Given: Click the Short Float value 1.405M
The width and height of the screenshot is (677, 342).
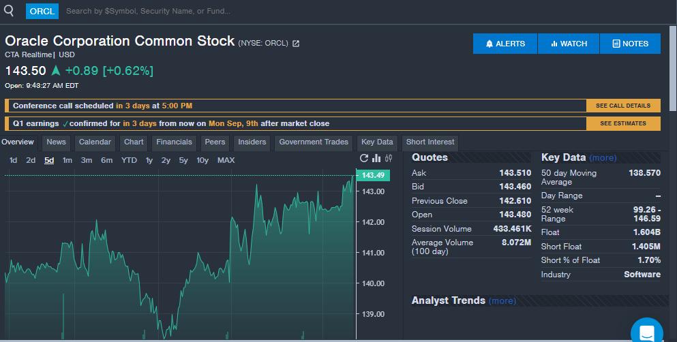Looking at the screenshot, I should pyautogui.click(x=646, y=247).
